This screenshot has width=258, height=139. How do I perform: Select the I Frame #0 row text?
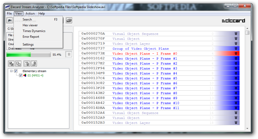[145, 54]
